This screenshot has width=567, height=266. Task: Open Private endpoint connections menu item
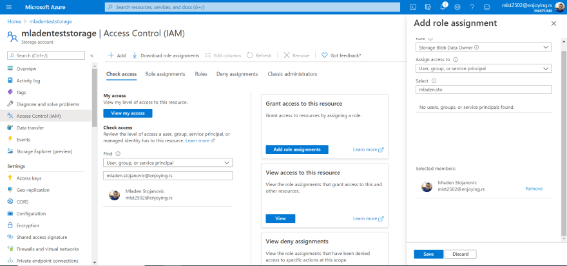point(47,261)
